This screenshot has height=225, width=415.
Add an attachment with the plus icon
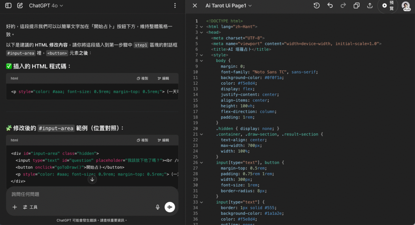pos(15,207)
